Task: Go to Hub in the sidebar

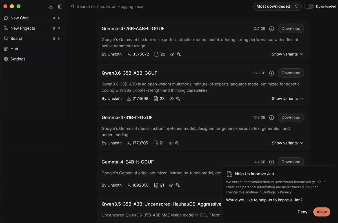Action: click(33, 49)
